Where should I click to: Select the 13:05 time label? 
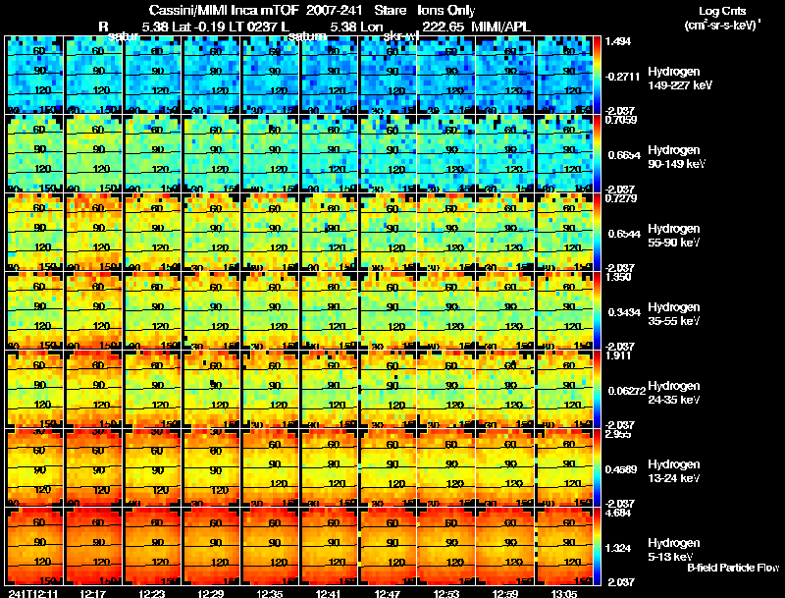click(563, 593)
